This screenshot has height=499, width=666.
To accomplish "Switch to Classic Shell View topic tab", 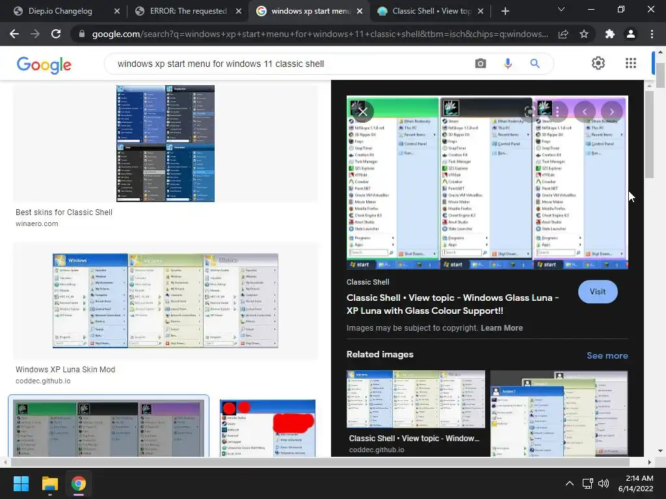I will (431, 11).
